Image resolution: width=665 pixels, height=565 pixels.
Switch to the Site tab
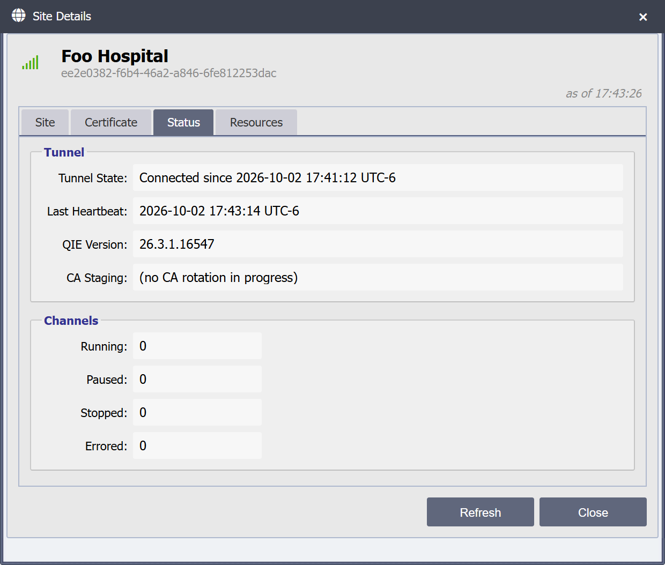click(x=45, y=122)
